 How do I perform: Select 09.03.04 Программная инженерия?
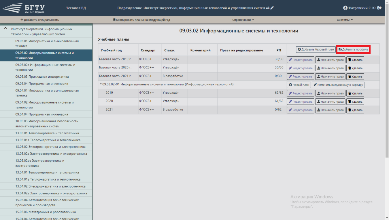(46, 84)
